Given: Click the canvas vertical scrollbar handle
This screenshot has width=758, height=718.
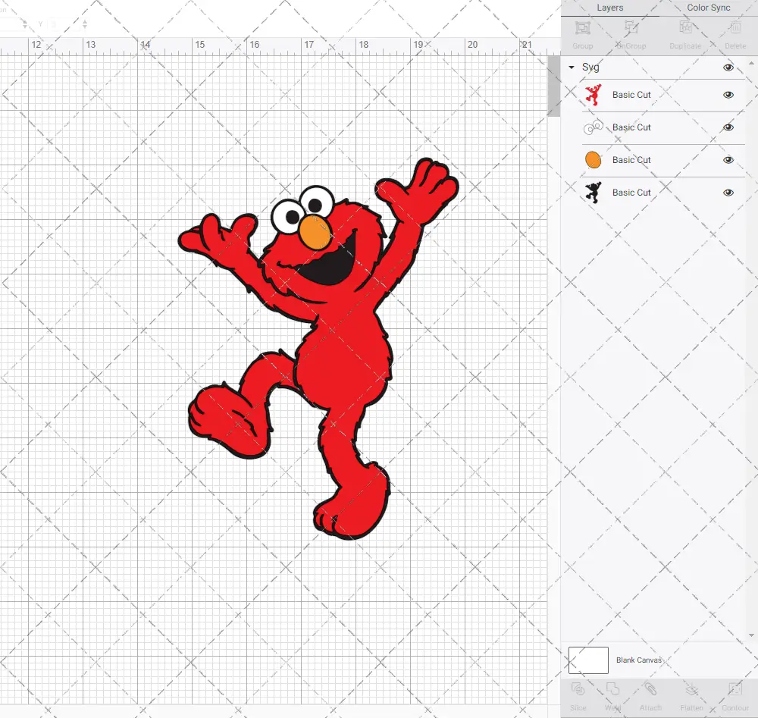Looking at the screenshot, I should pyautogui.click(x=553, y=86).
